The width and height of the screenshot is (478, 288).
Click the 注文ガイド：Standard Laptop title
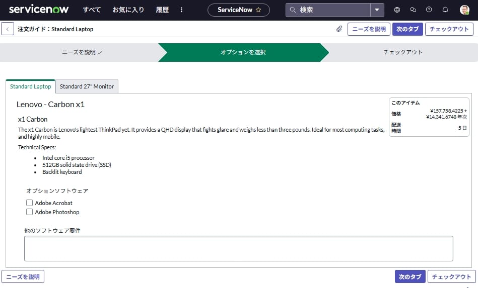(55, 29)
